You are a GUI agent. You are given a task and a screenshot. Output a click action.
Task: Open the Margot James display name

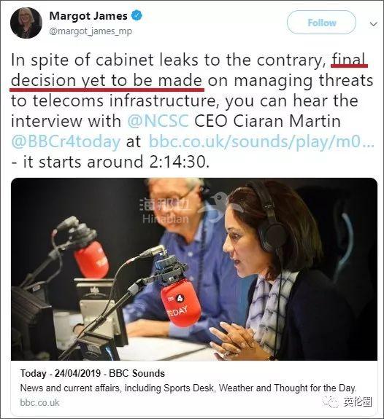[x=88, y=16]
